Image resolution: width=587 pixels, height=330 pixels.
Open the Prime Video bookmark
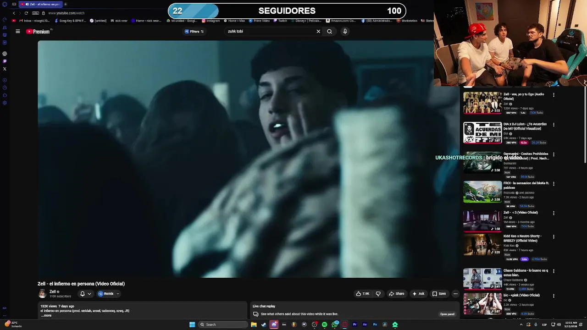click(x=260, y=21)
